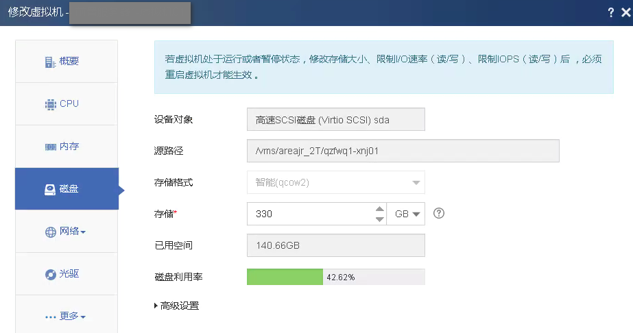
Task: Close the Modify Virtual Machine dialog
Action: [x=625, y=13]
